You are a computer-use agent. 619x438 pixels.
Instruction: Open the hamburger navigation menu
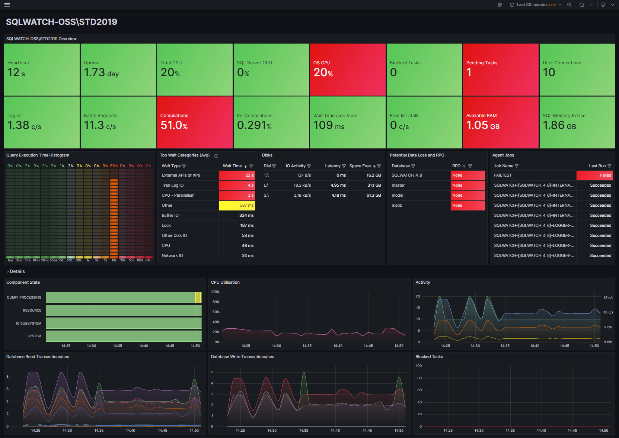(x=7, y=5)
